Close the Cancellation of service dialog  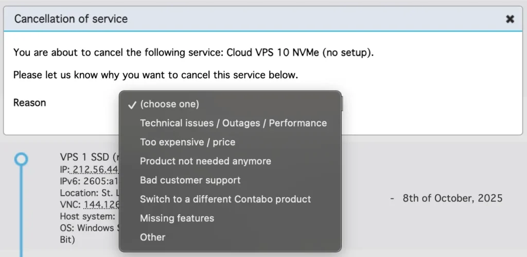click(510, 19)
